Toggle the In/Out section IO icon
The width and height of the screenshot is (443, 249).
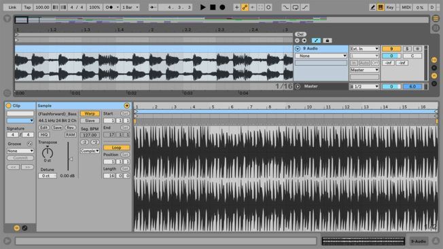434,60
